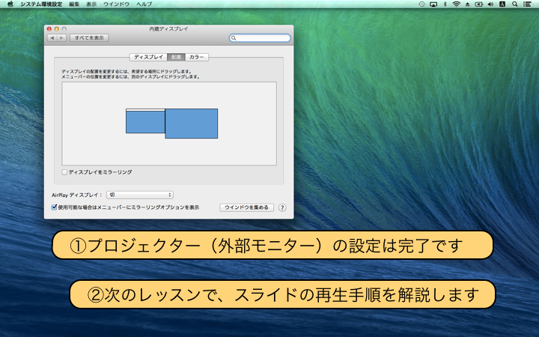Click the white menu bar strip on left display

145,110
